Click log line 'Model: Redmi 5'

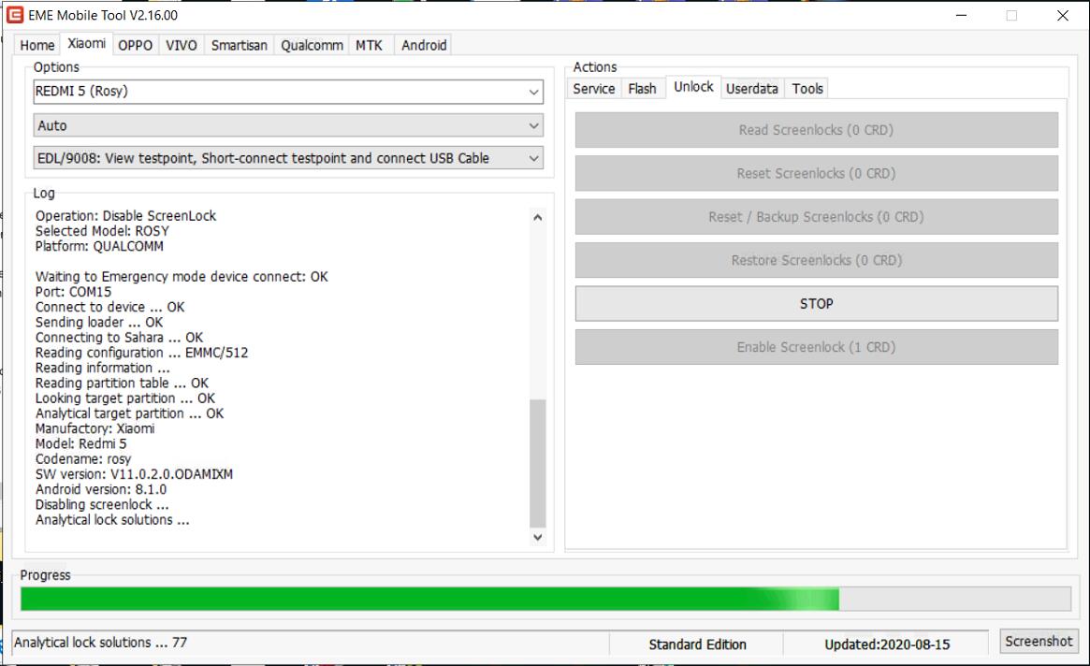(x=80, y=444)
